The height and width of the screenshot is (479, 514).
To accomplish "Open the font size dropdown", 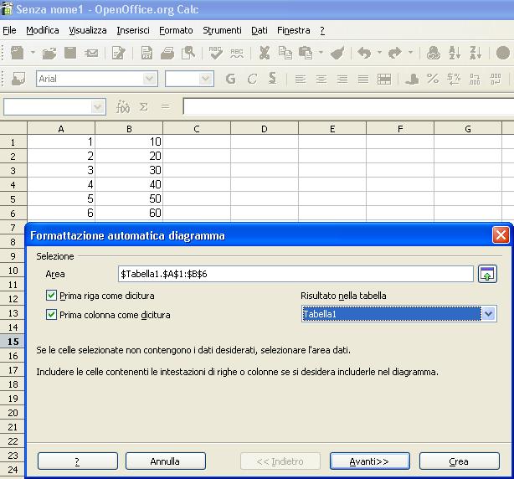I will click(206, 79).
